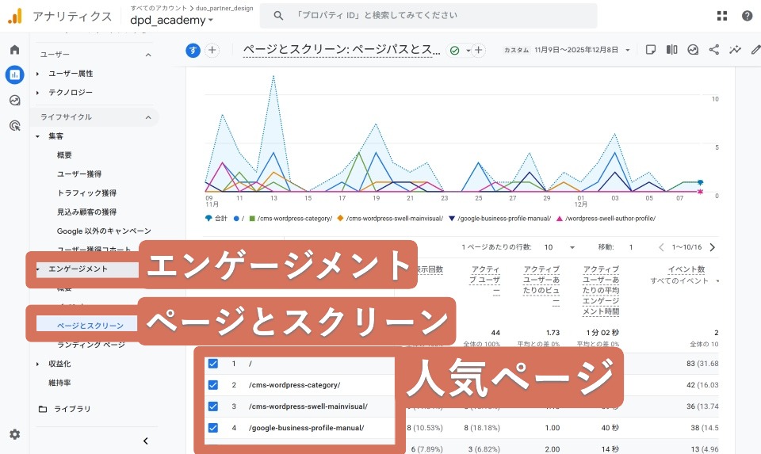The height and width of the screenshot is (454, 761).
Task: Click the property search field
Action: coord(432,15)
